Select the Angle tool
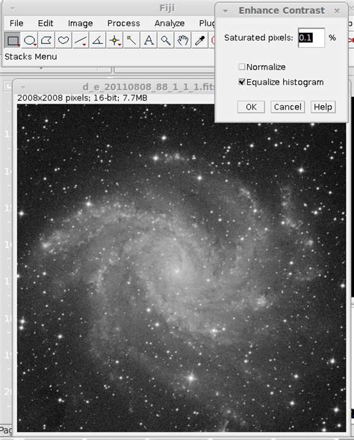354x440 pixels. tap(98, 40)
